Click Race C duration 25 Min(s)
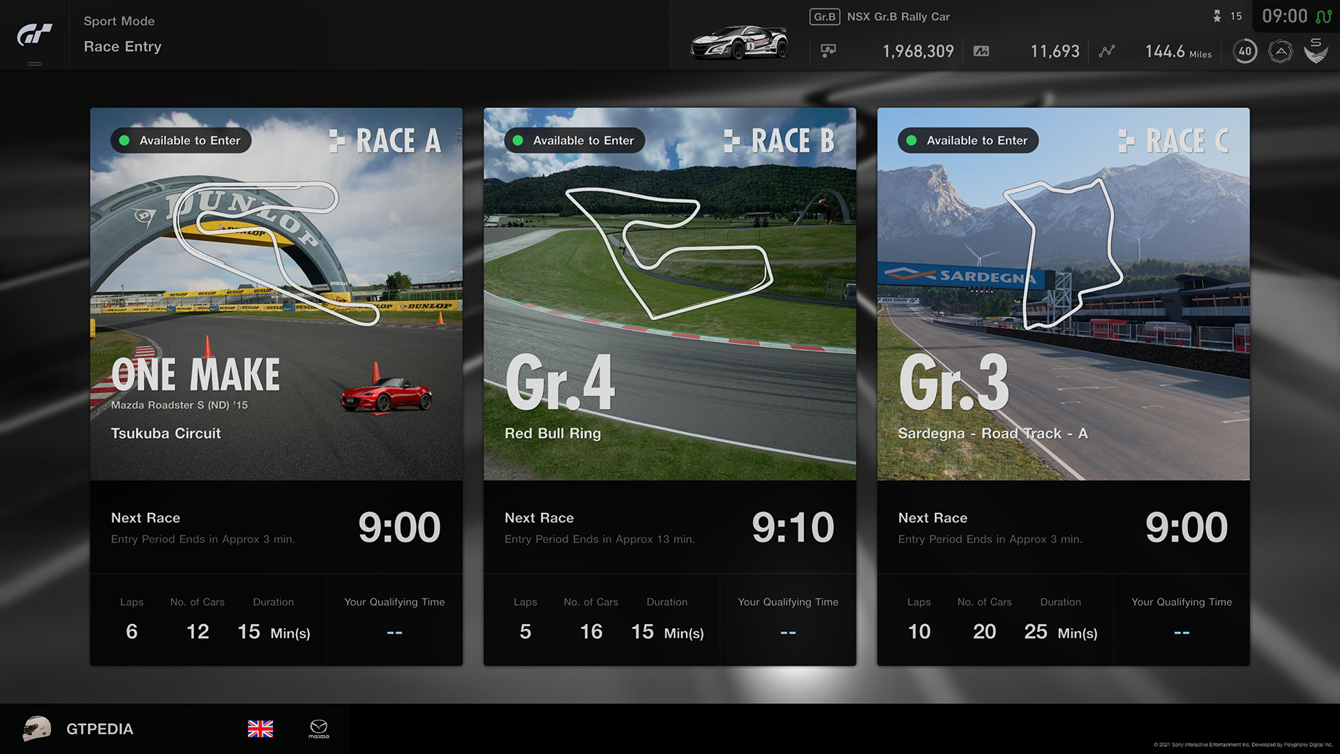1340x754 pixels. 1061,633
